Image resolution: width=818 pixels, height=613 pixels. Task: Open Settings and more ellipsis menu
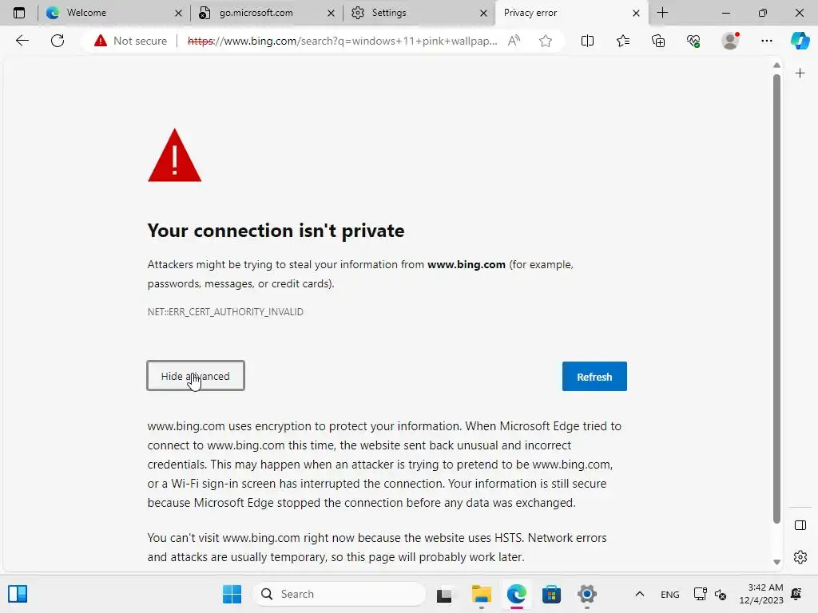(767, 41)
